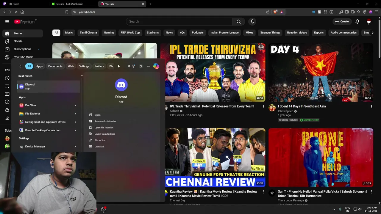Viewport: 381px width, 214px height.
Task: Open the S account button in search panel
Action: pyautogui.click(x=141, y=66)
